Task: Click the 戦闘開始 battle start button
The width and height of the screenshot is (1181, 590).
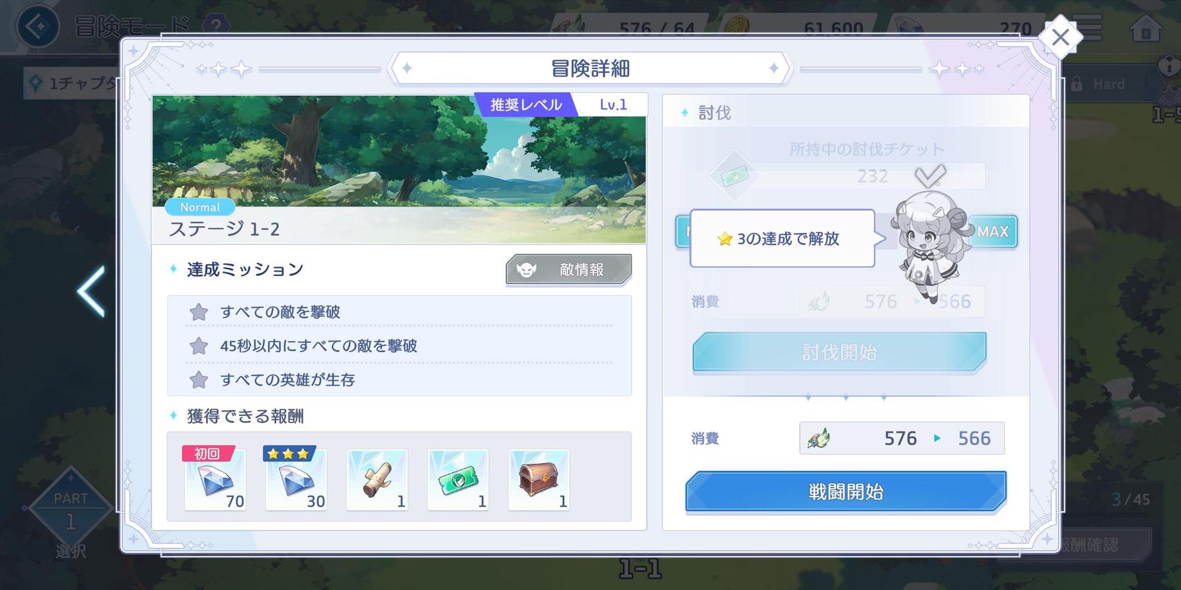Action: point(846,492)
